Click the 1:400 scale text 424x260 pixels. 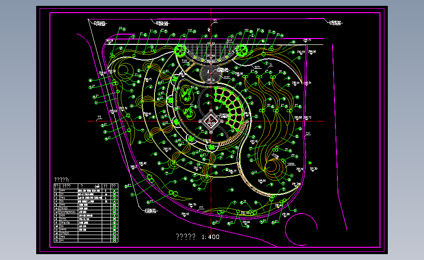[210, 237]
